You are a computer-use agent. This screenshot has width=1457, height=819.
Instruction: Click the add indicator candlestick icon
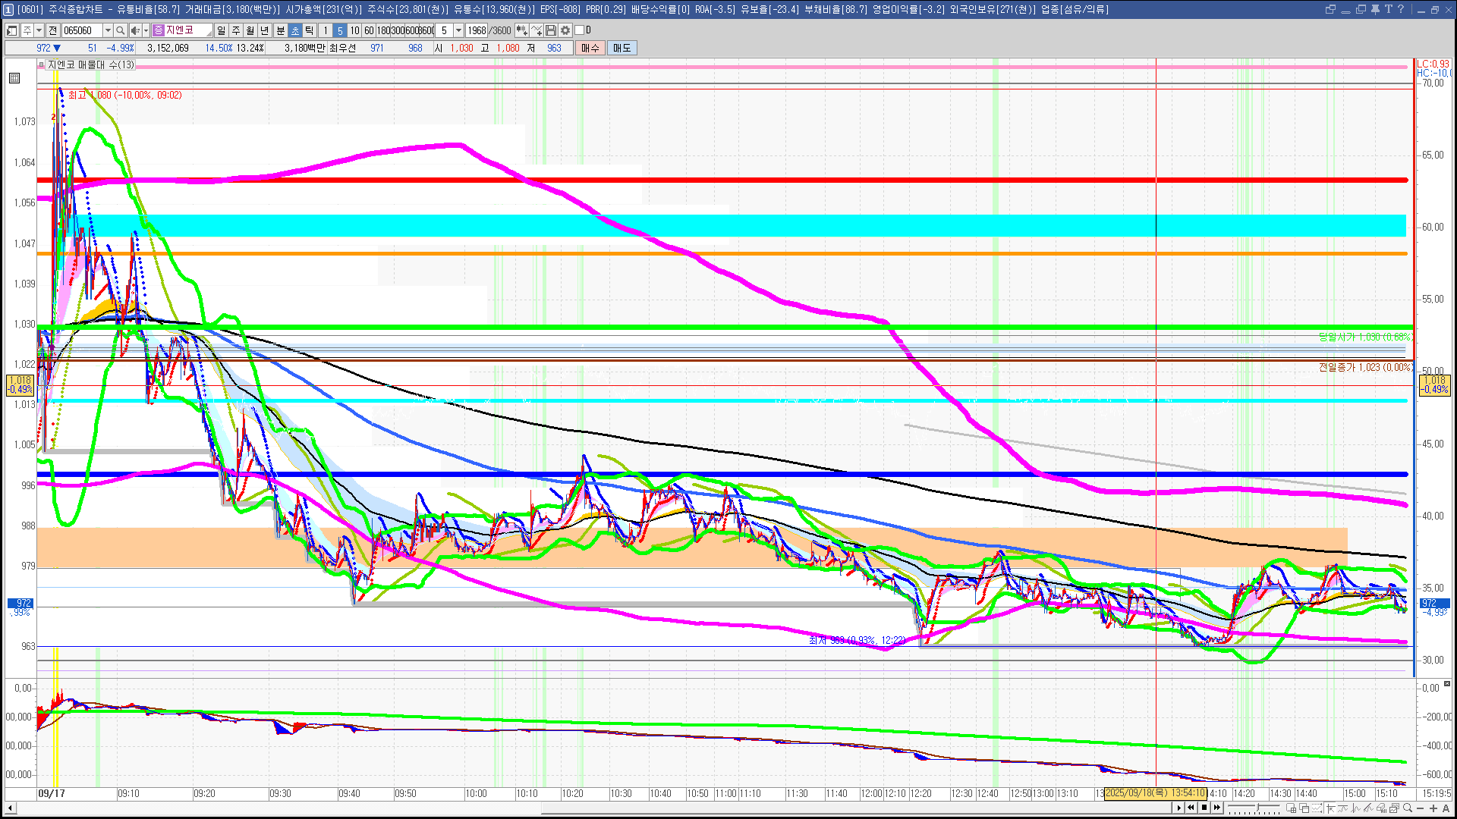tap(521, 30)
